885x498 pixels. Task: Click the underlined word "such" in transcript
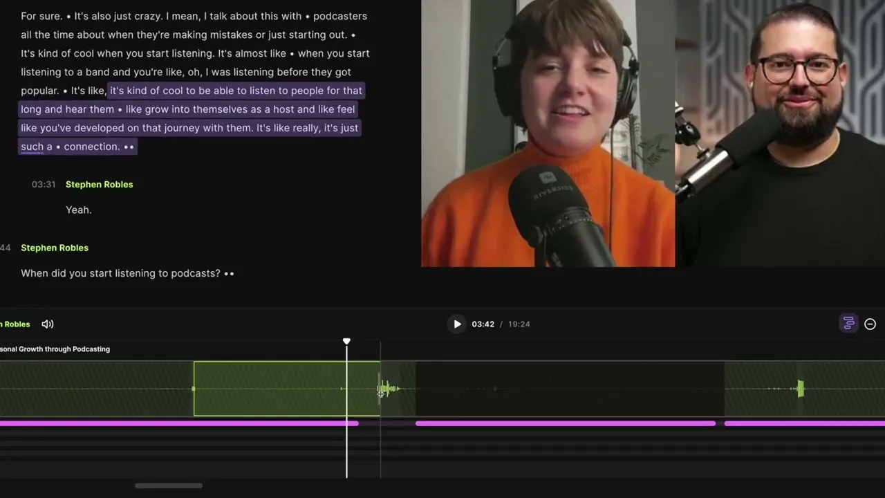(32, 147)
